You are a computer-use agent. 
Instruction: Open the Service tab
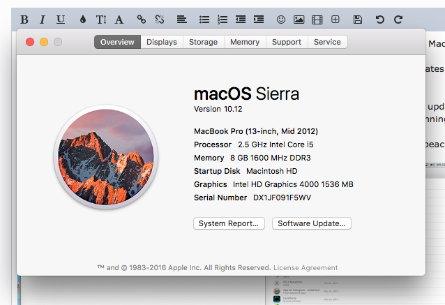[x=328, y=42]
